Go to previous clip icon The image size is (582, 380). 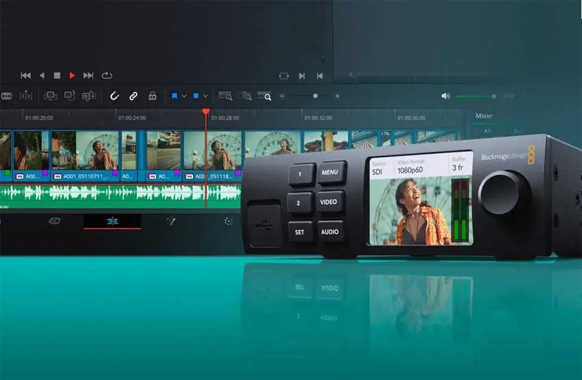(x=320, y=76)
